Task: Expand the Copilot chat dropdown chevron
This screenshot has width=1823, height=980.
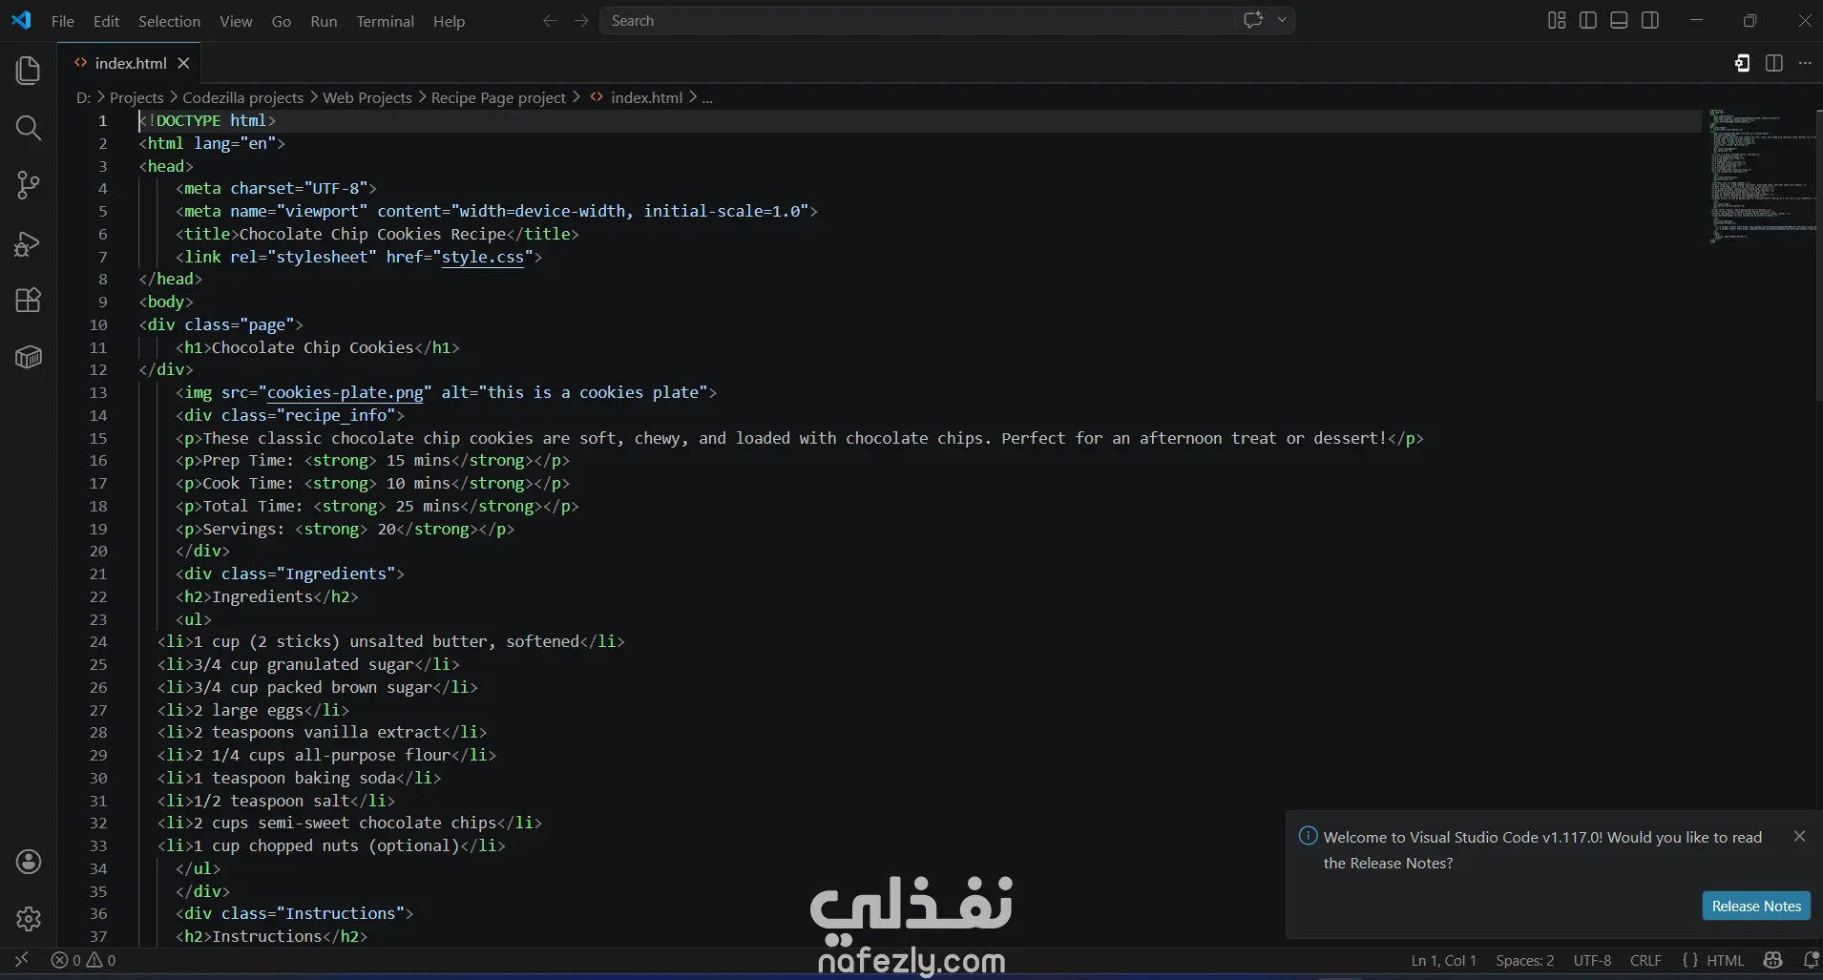Action: (x=1282, y=20)
